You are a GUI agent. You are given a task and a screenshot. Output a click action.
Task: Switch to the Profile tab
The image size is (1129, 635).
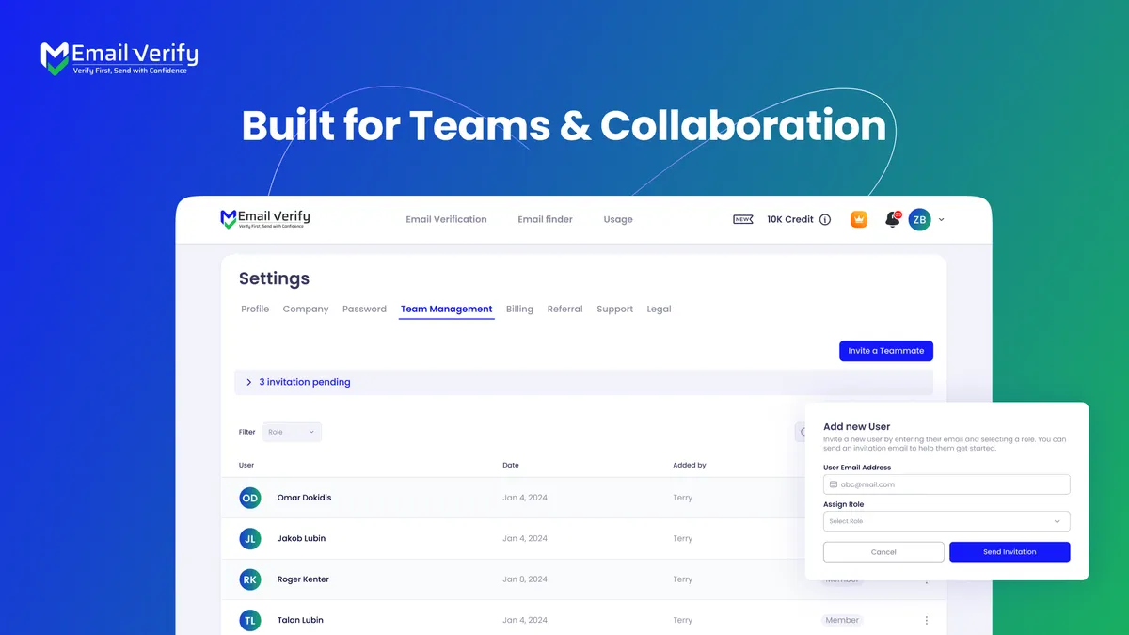point(255,309)
